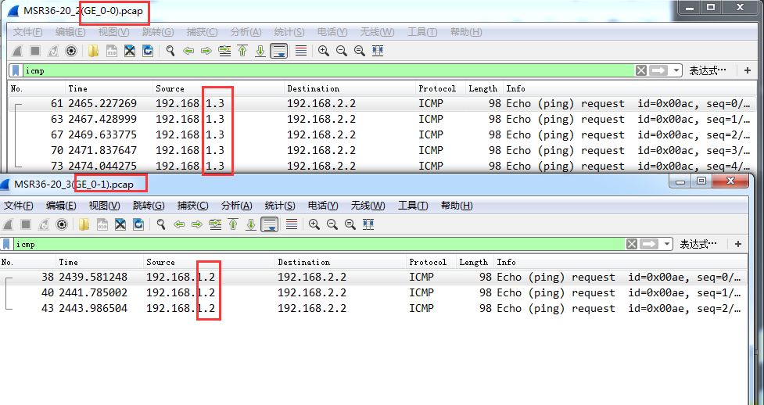Click reload capture file icon in GE_0-1 window
The image size is (764, 405).
tap(138, 224)
